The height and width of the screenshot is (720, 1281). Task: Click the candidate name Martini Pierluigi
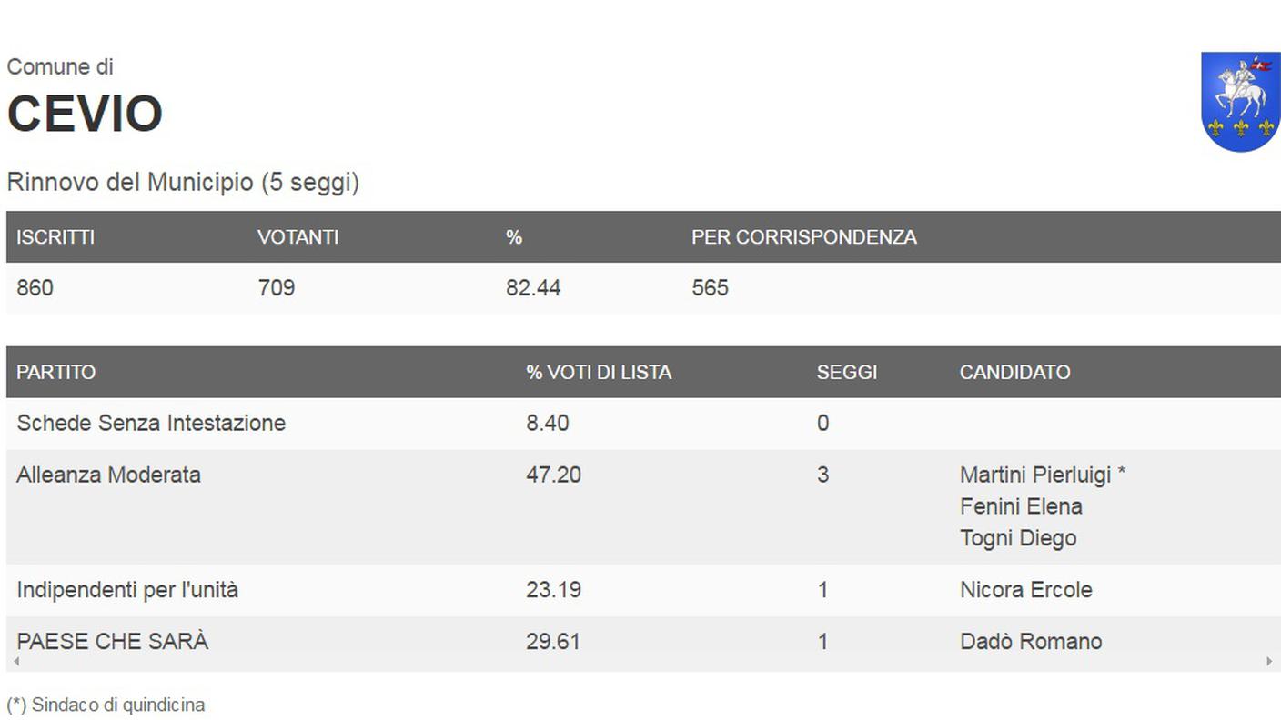pyautogui.click(x=1035, y=475)
